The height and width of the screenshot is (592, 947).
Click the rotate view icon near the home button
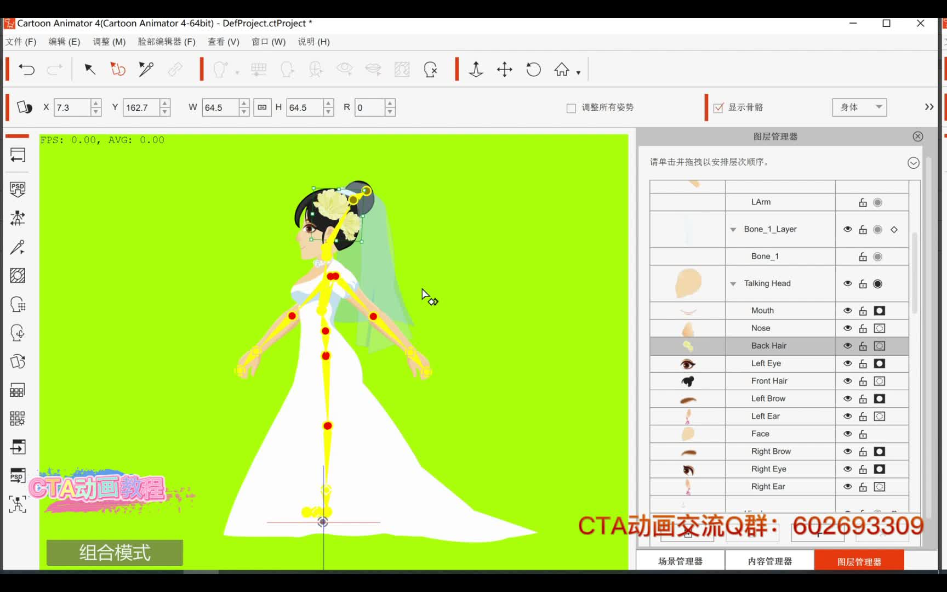[533, 70]
